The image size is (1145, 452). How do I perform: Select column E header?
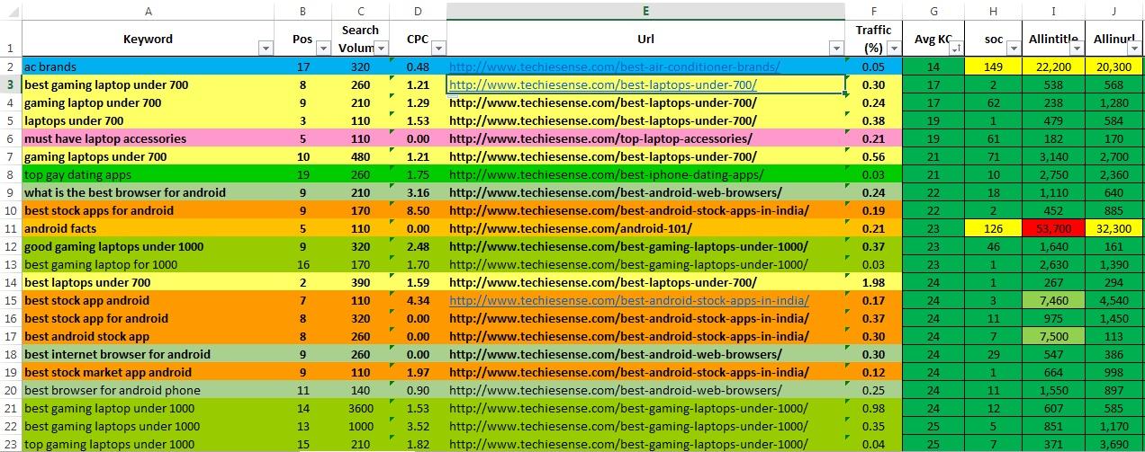[645, 11]
